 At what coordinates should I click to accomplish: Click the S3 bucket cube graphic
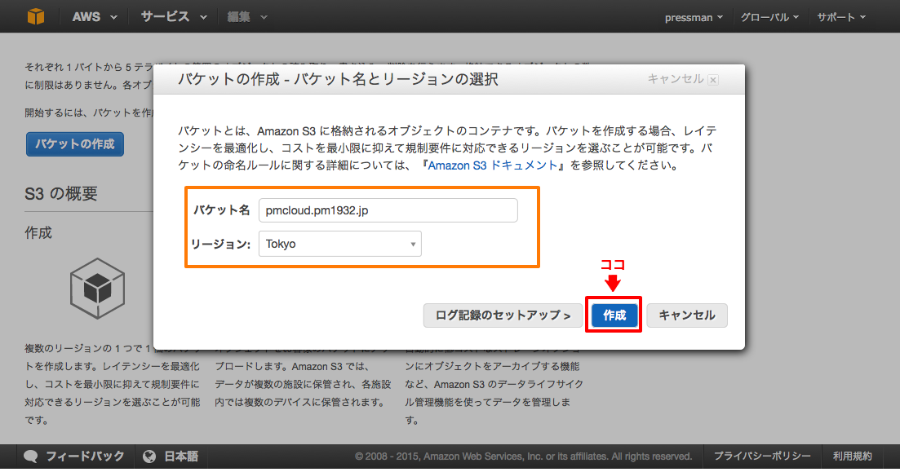(97, 288)
